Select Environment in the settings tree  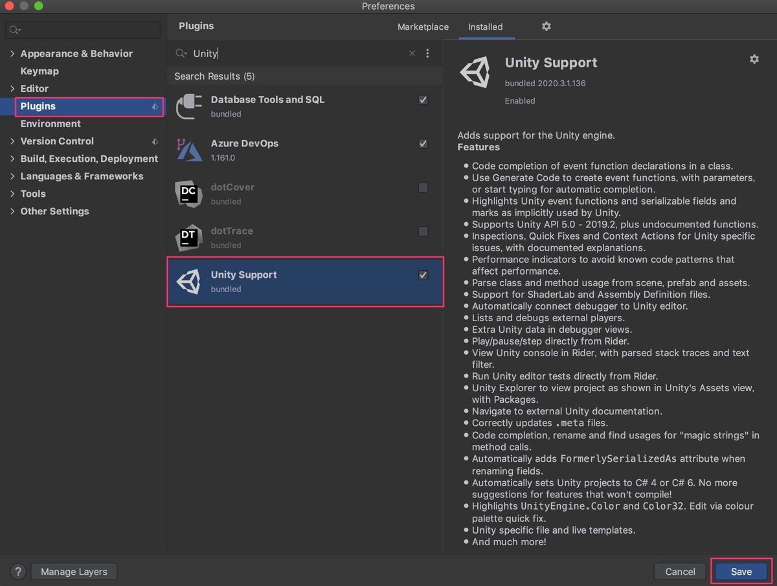point(51,124)
